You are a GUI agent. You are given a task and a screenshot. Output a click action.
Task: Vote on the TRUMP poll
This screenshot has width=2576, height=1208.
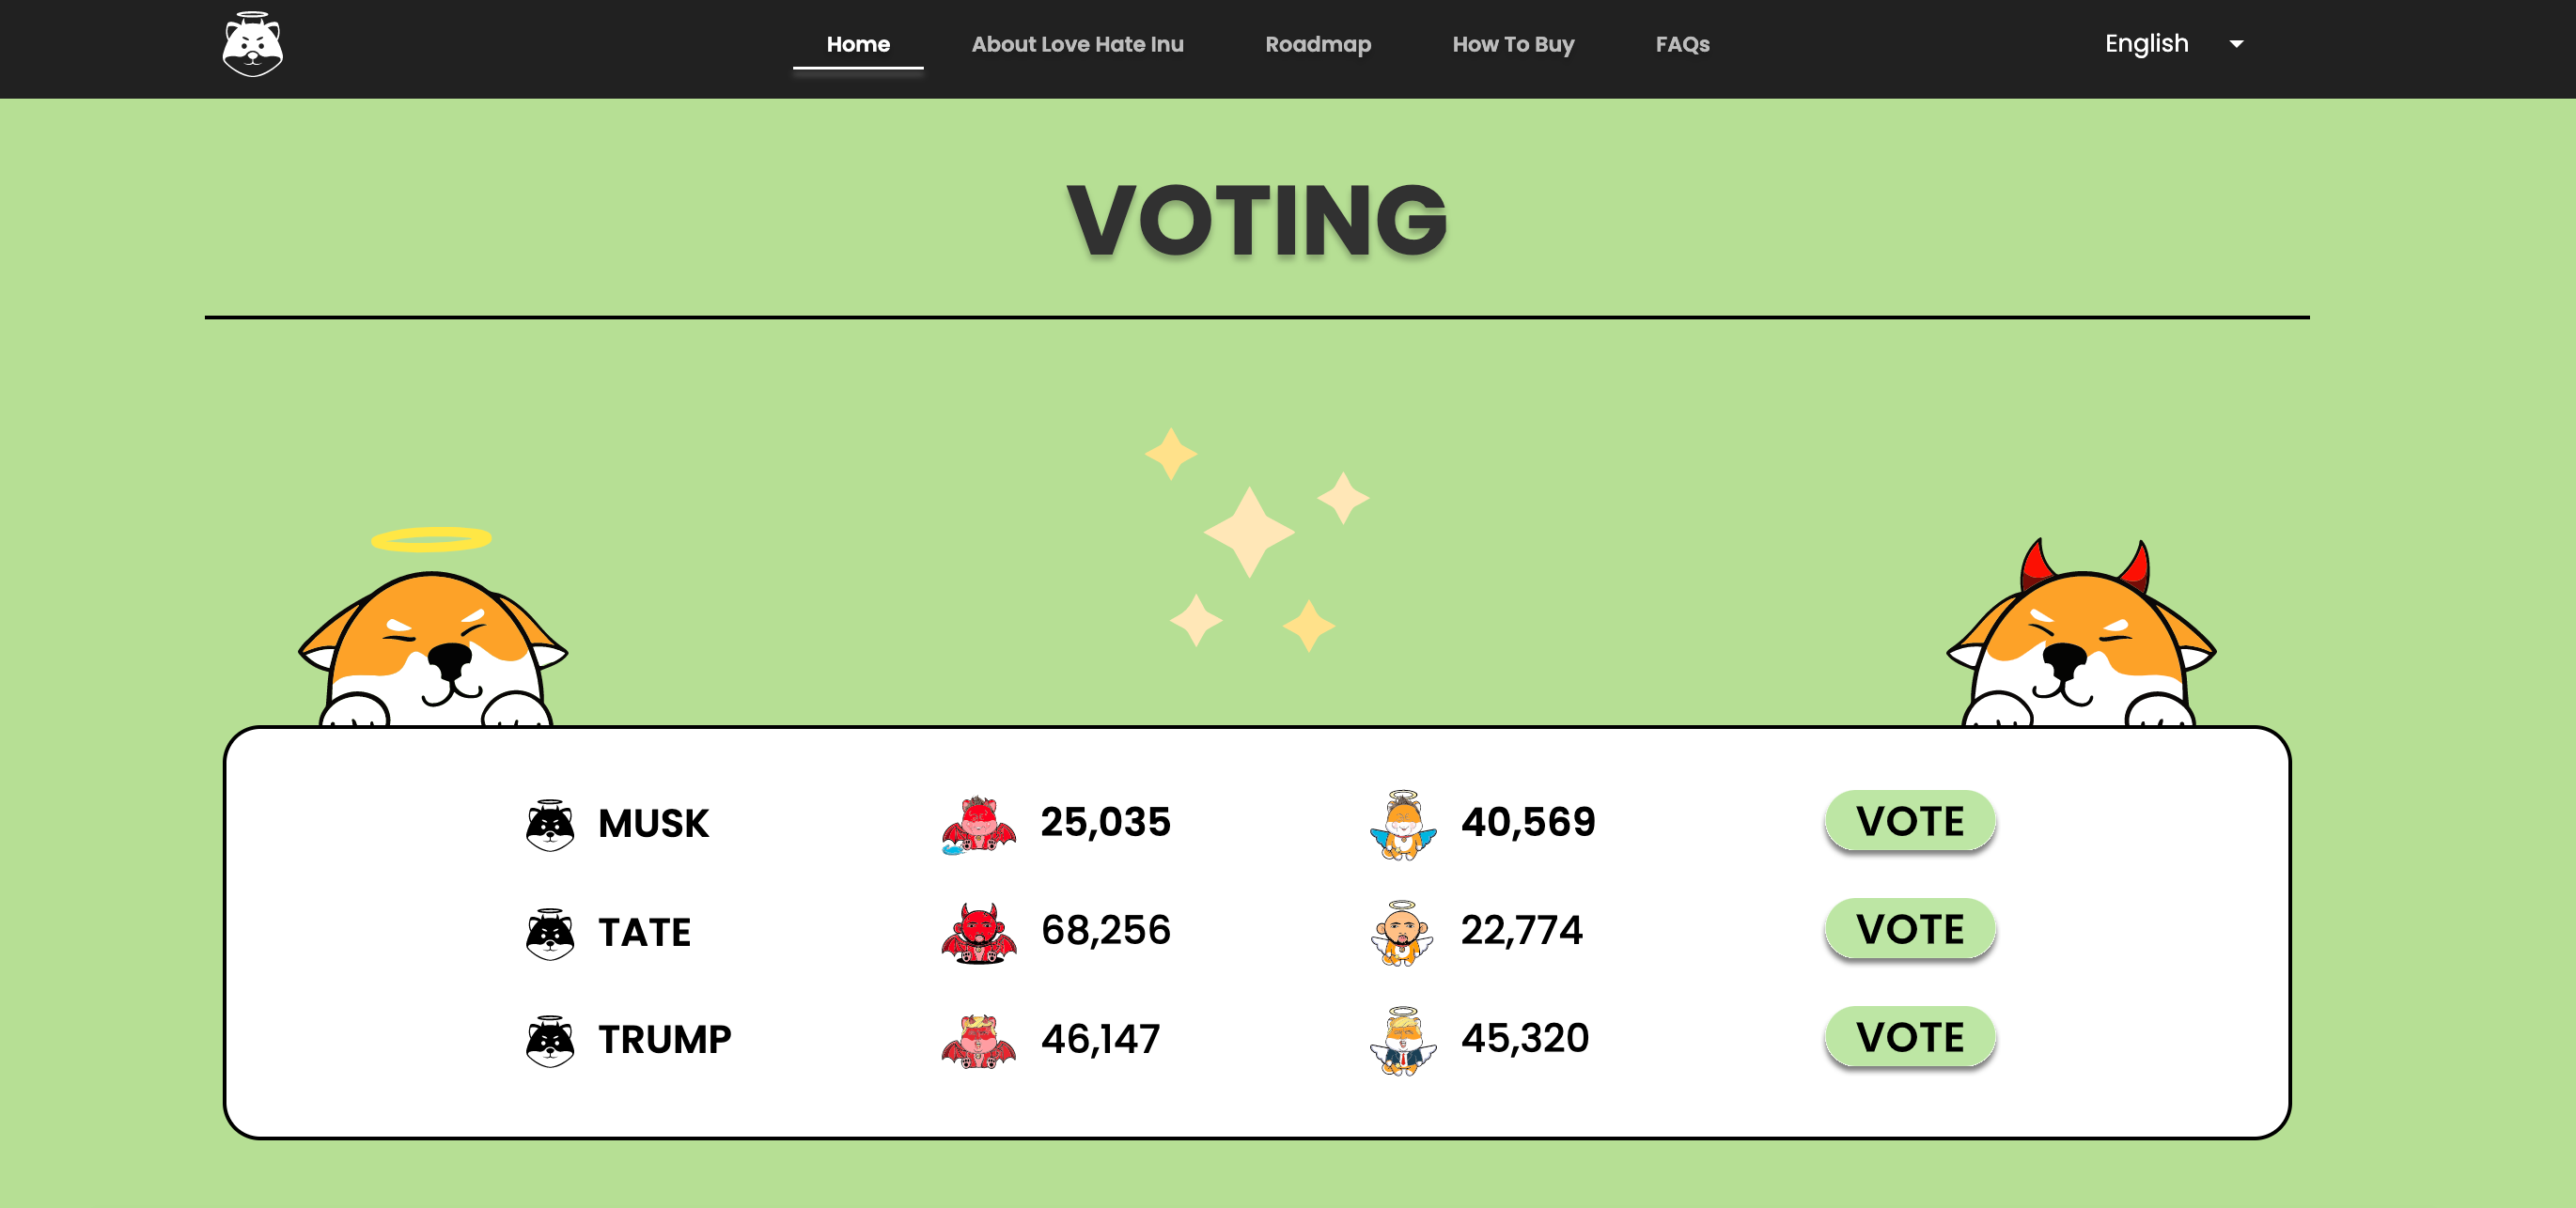[1910, 1037]
